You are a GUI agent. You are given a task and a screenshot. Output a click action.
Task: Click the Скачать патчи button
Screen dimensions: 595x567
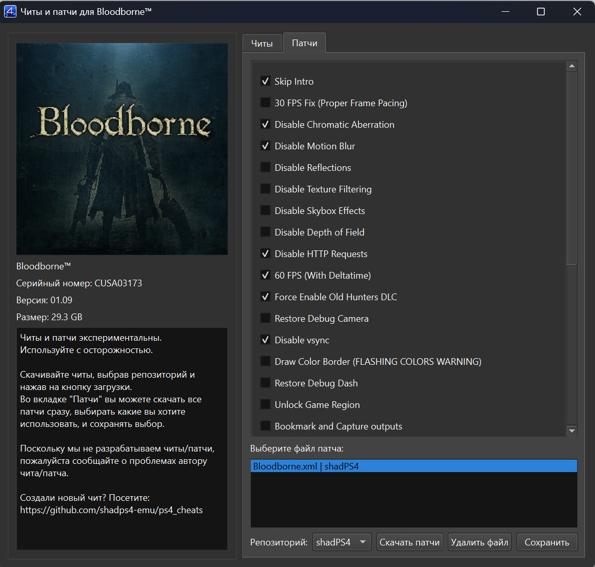pyautogui.click(x=409, y=542)
